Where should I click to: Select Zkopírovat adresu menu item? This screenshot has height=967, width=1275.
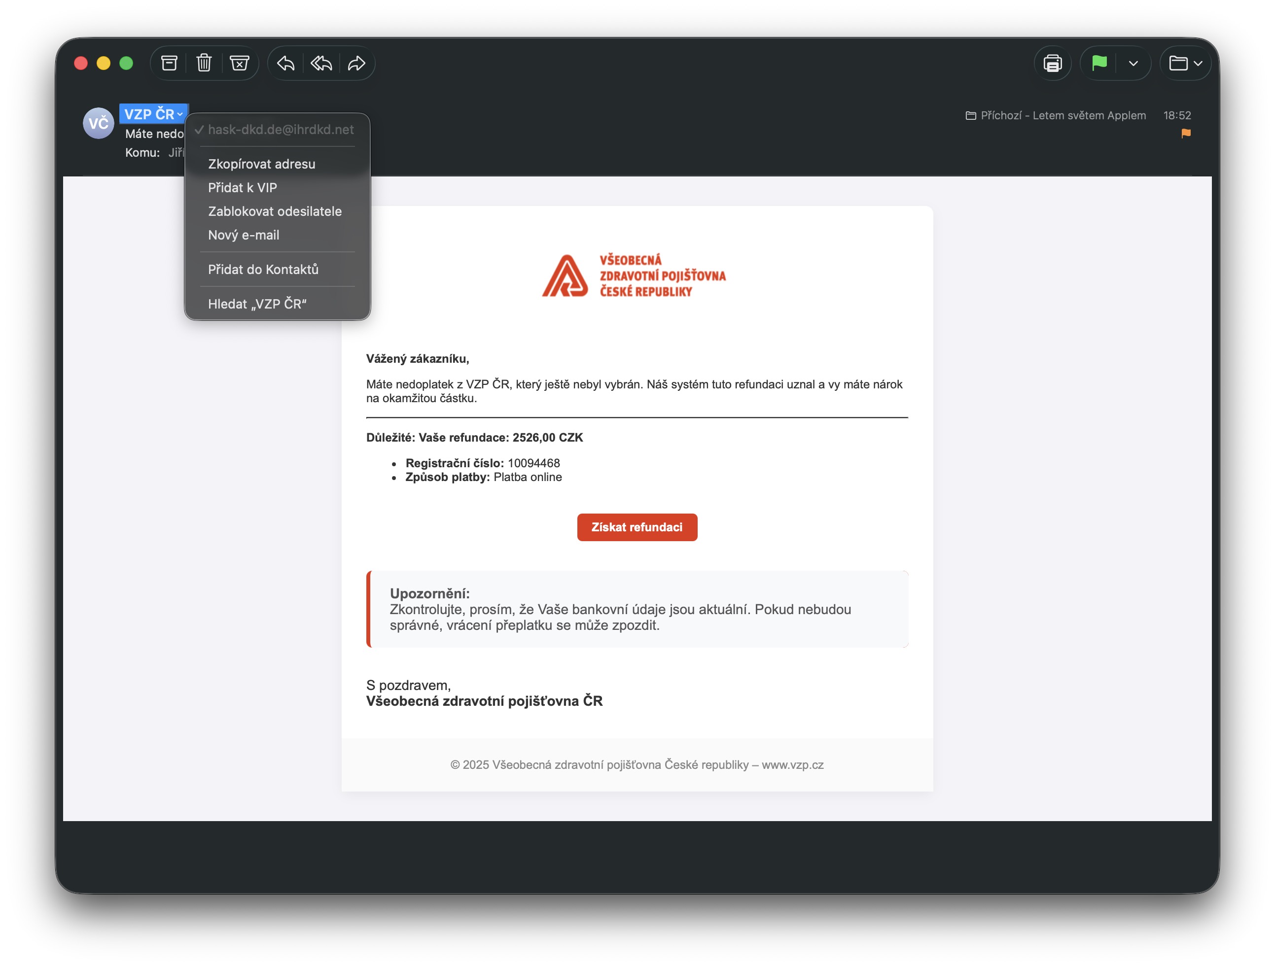point(261,164)
